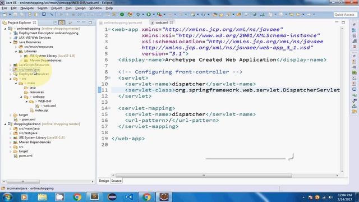Select index.jsp in the project tree
Image resolution: width=359 pixels, height=202 pixels.
click(x=41, y=111)
